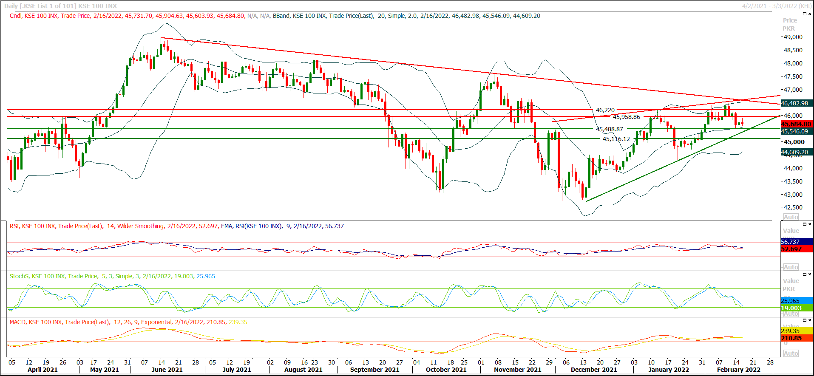Toggle Auto scaling on the MACD axis
This screenshot has height=376, width=814.
click(791, 353)
